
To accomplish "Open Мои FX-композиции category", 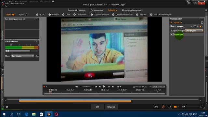I will coord(160,15).
